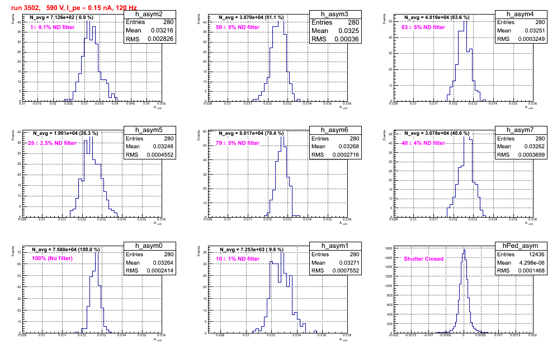Click 'N_avg = 3.870e+04 (51.1 %)' title

pos(251,17)
